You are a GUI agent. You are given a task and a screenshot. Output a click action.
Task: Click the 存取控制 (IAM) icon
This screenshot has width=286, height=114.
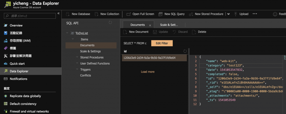(x=6, y=41)
